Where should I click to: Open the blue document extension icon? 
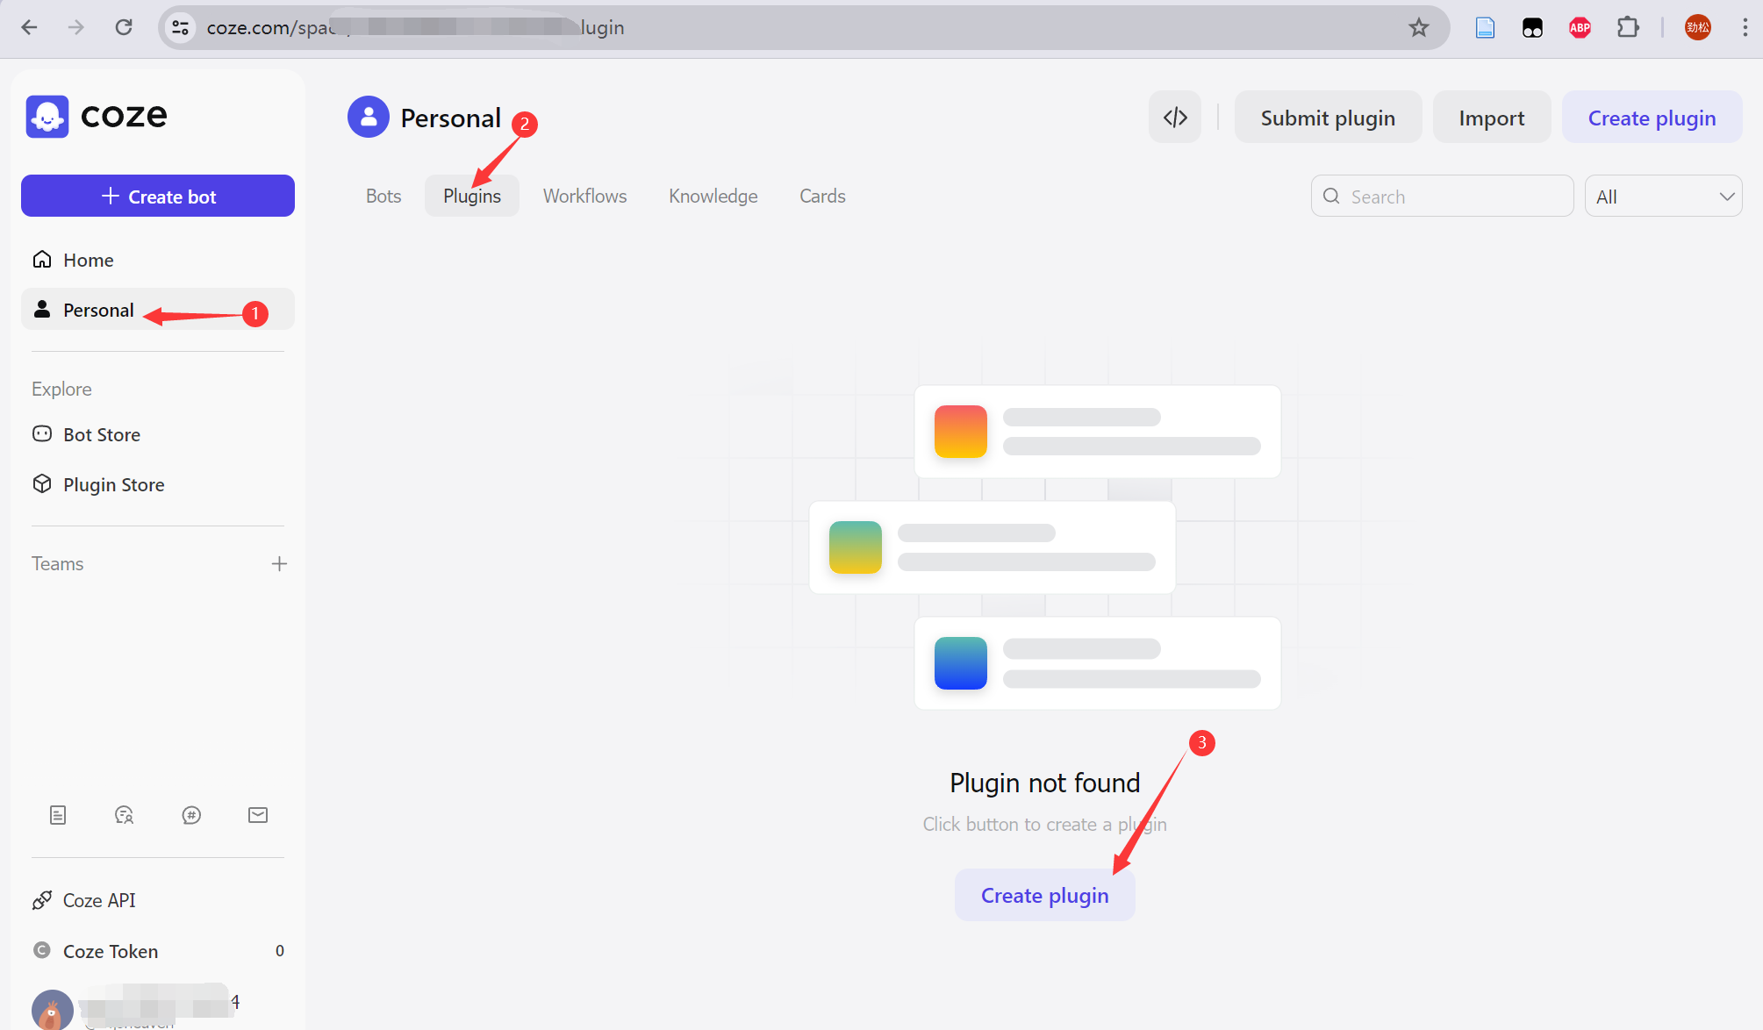pyautogui.click(x=1485, y=28)
